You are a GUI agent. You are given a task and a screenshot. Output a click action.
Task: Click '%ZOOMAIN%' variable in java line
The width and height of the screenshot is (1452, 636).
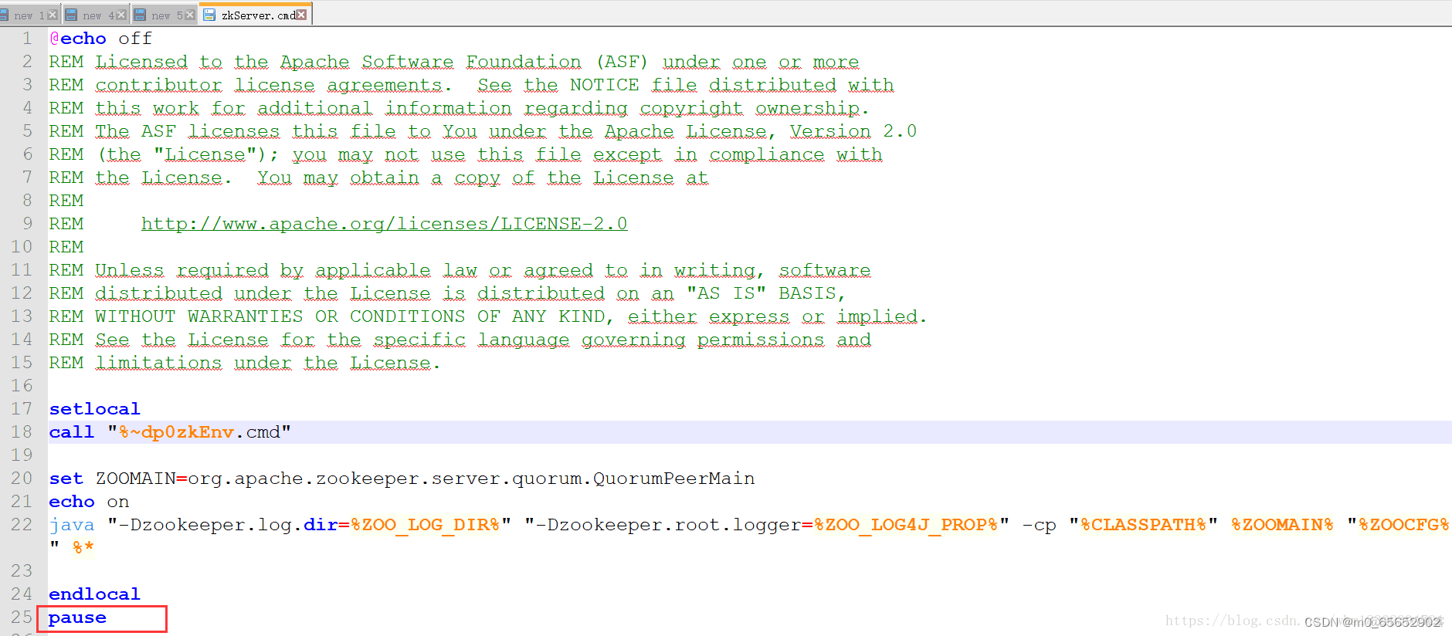point(1282,525)
